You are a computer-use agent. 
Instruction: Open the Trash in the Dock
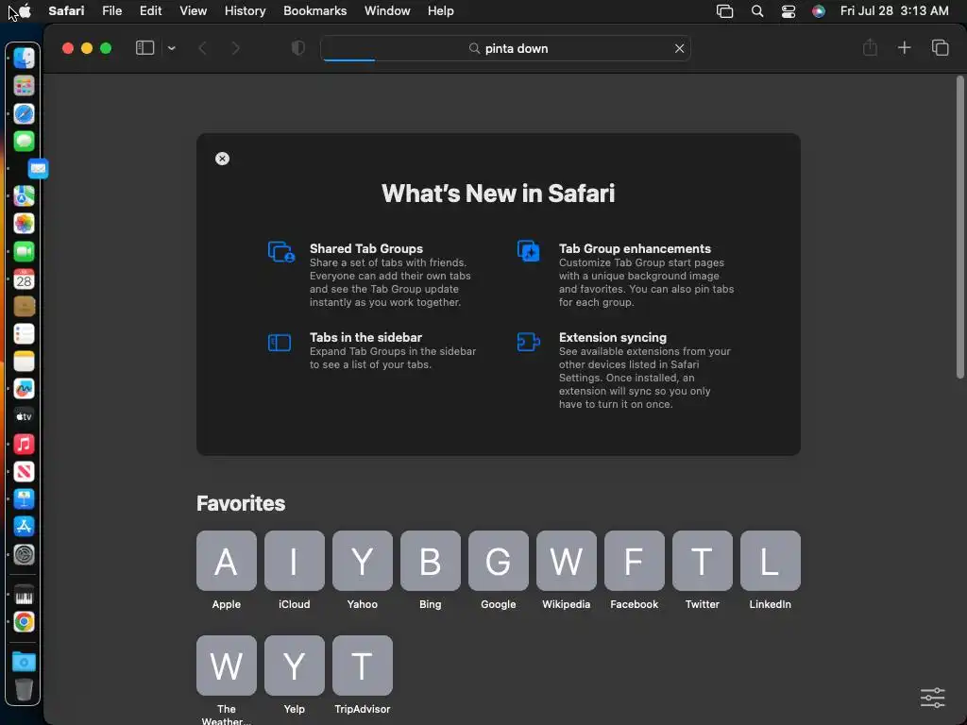click(x=24, y=688)
